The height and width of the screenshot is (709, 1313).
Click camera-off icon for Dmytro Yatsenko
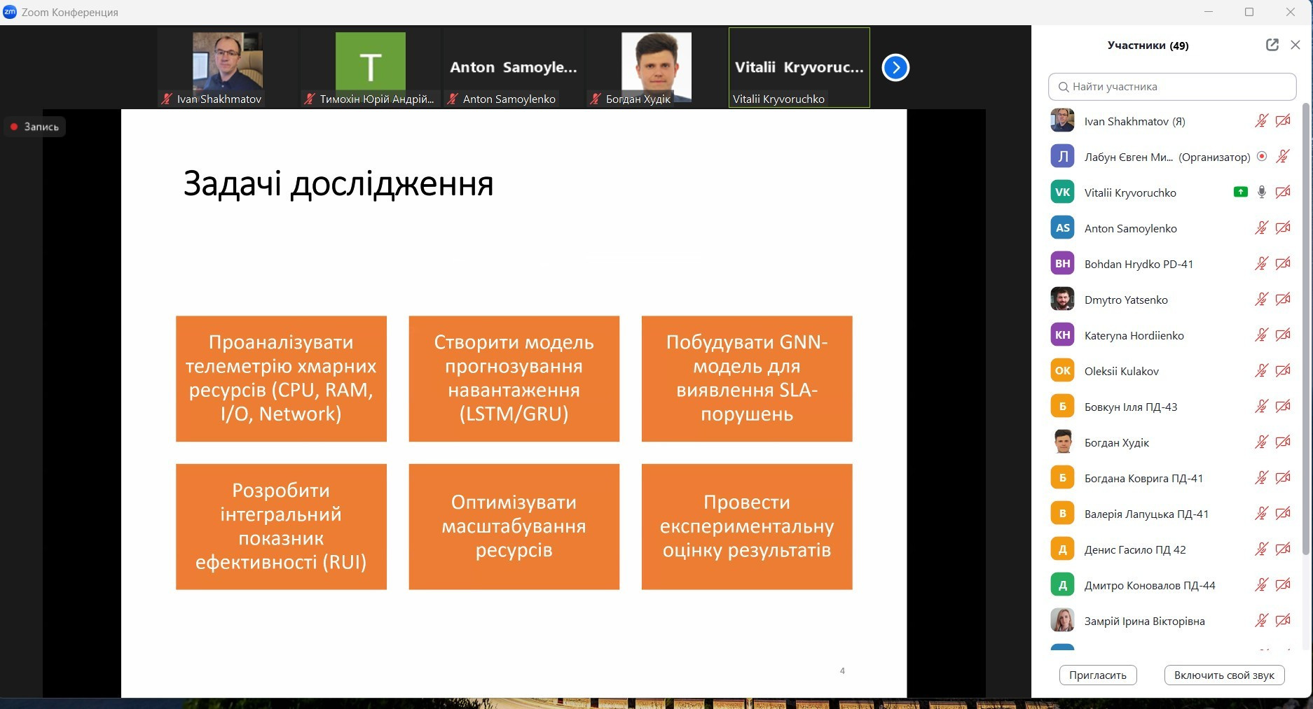coord(1283,300)
